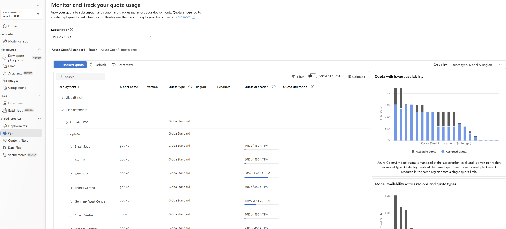Collapse the Playgrounds sidebar section
The width and height of the screenshot is (506, 229).
tap(39, 50)
